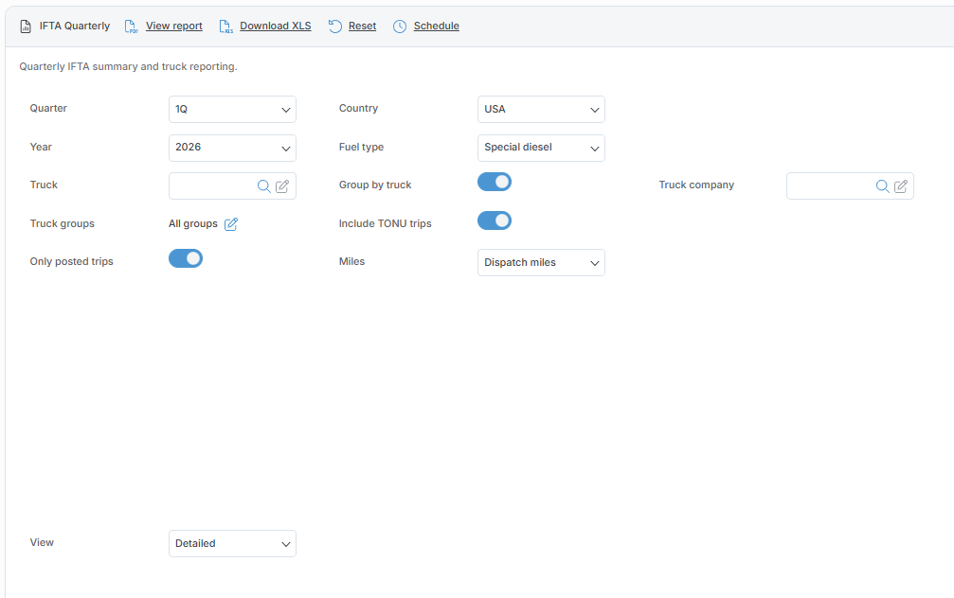Click the Group by truck label

point(375,185)
